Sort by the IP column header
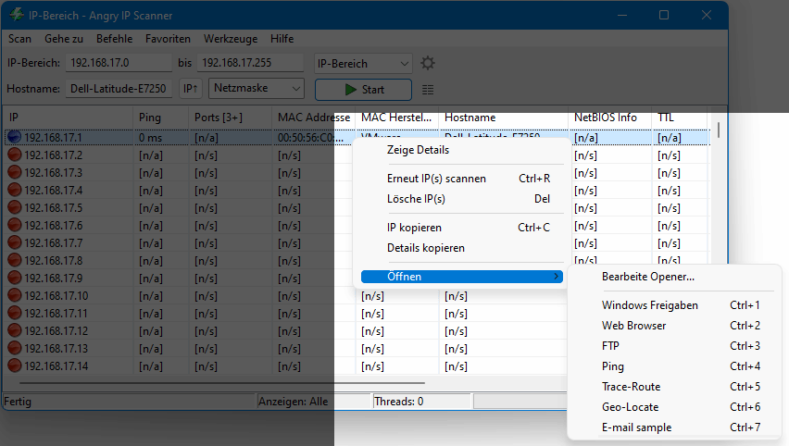Viewport: 789px width, 446px height. (69, 118)
